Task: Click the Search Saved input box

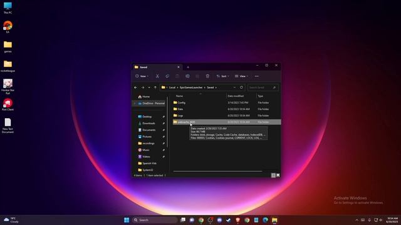Action: (263, 87)
